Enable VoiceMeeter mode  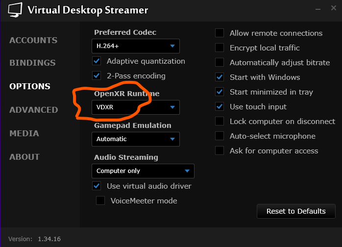(x=100, y=200)
